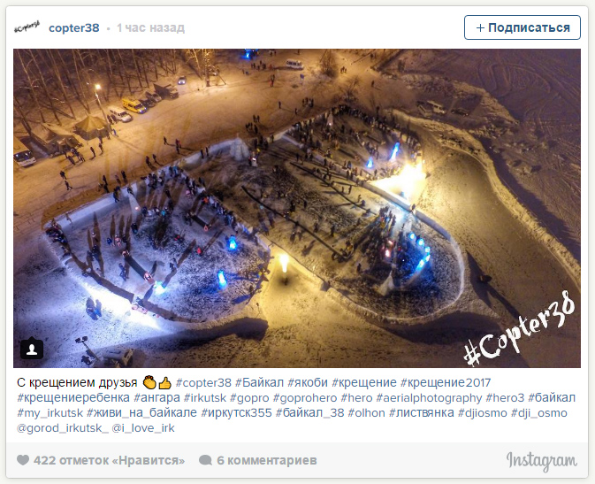Click the copter38 profile avatar
The image size is (595, 484).
[x=27, y=27]
